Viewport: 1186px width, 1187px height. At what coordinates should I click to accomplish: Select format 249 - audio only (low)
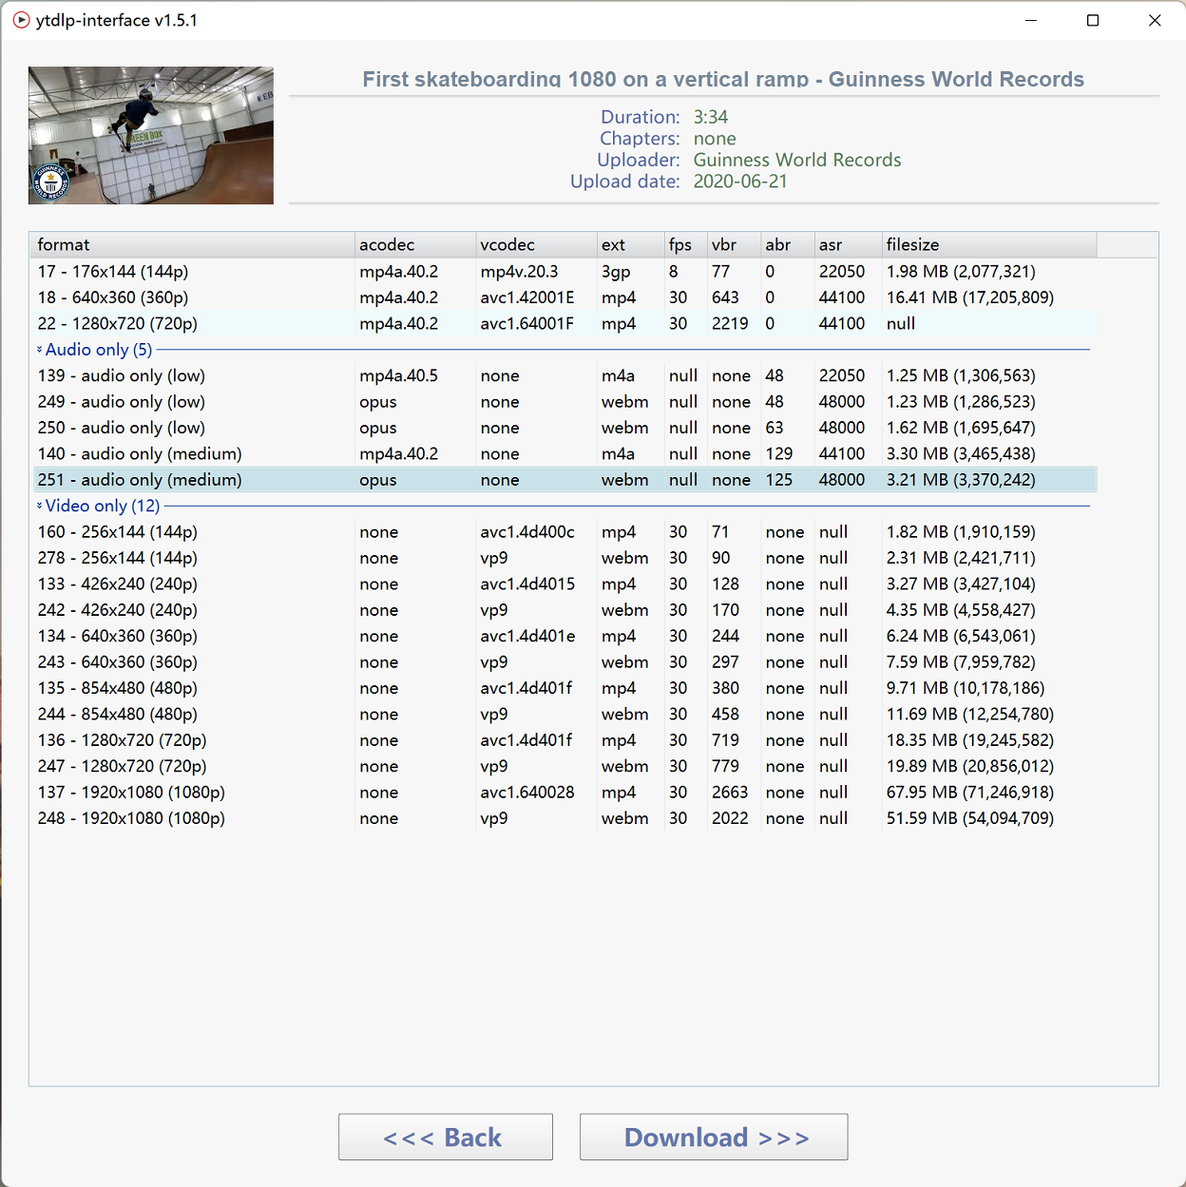(564, 402)
